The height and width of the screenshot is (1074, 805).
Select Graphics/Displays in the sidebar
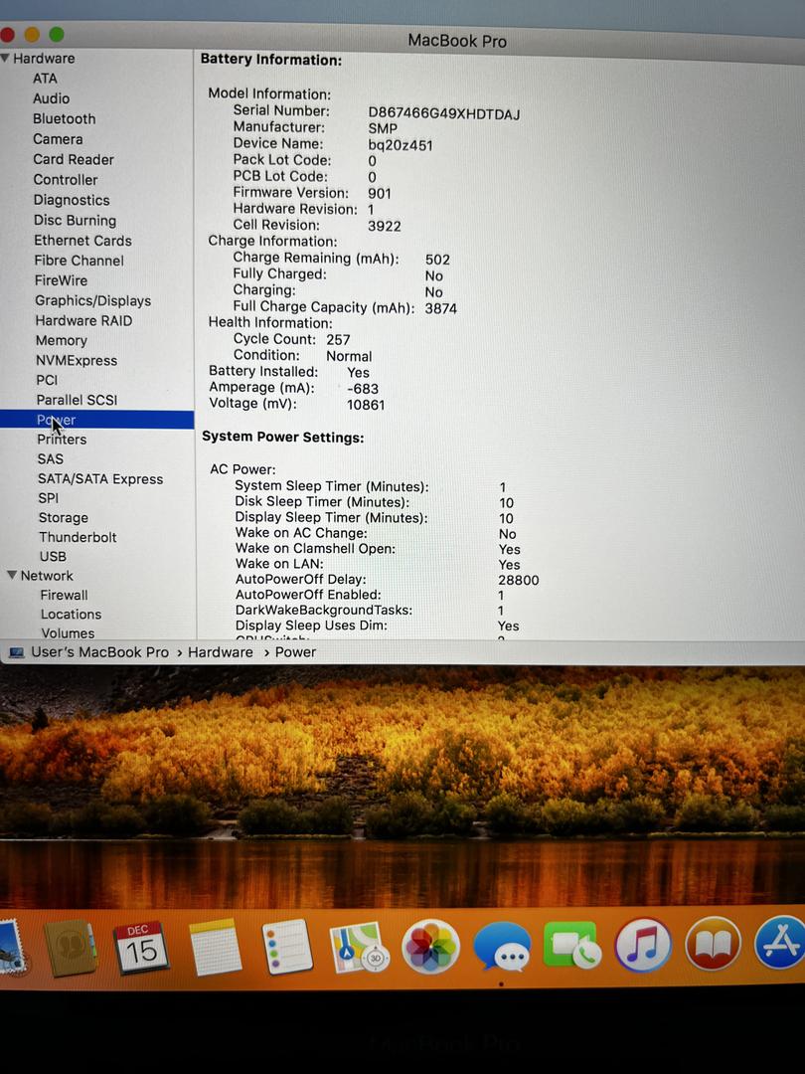(93, 300)
